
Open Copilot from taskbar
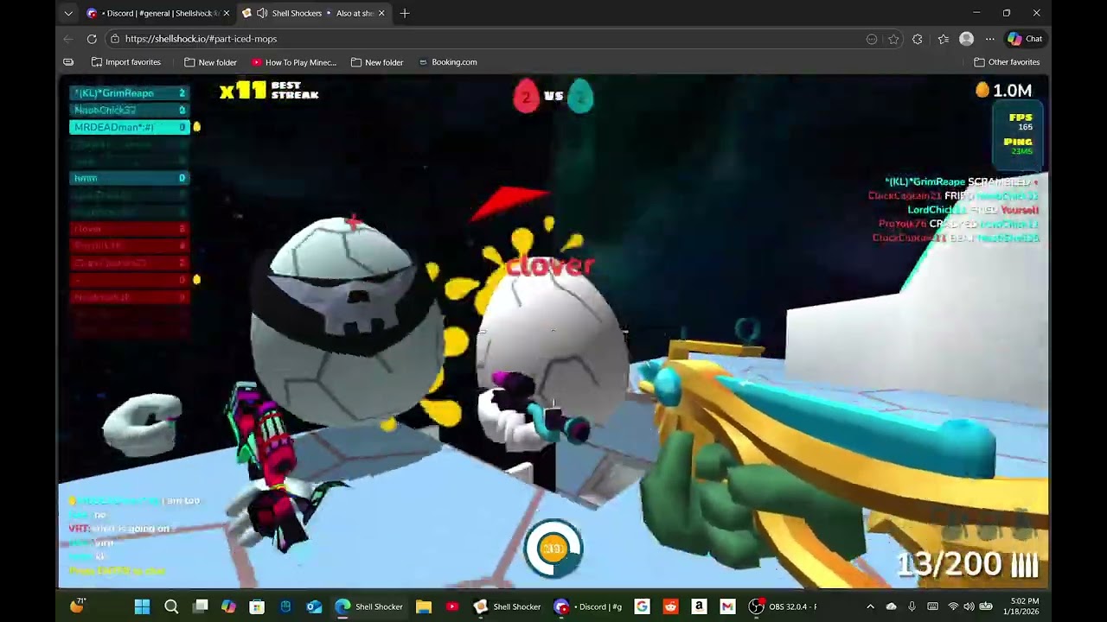click(228, 606)
